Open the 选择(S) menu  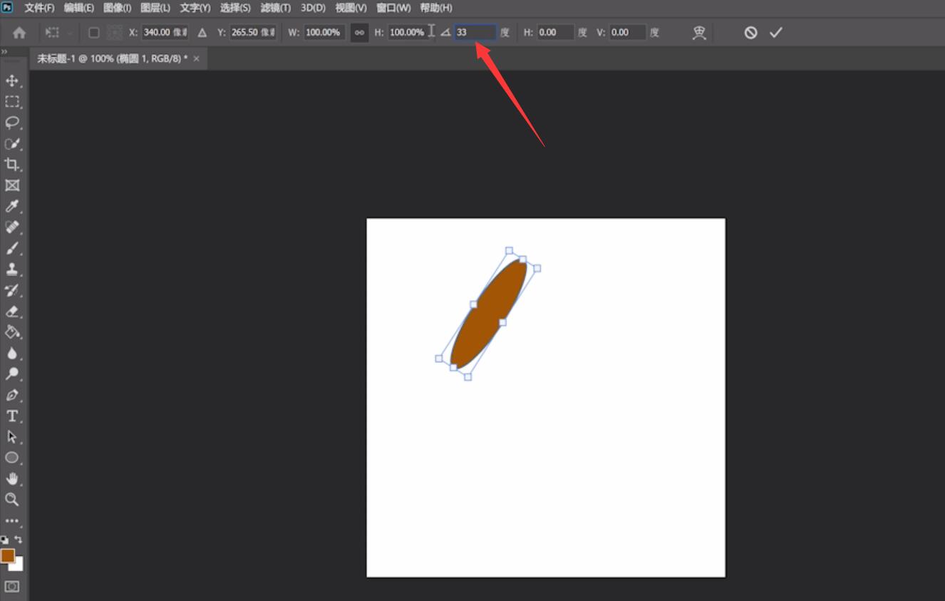[235, 8]
